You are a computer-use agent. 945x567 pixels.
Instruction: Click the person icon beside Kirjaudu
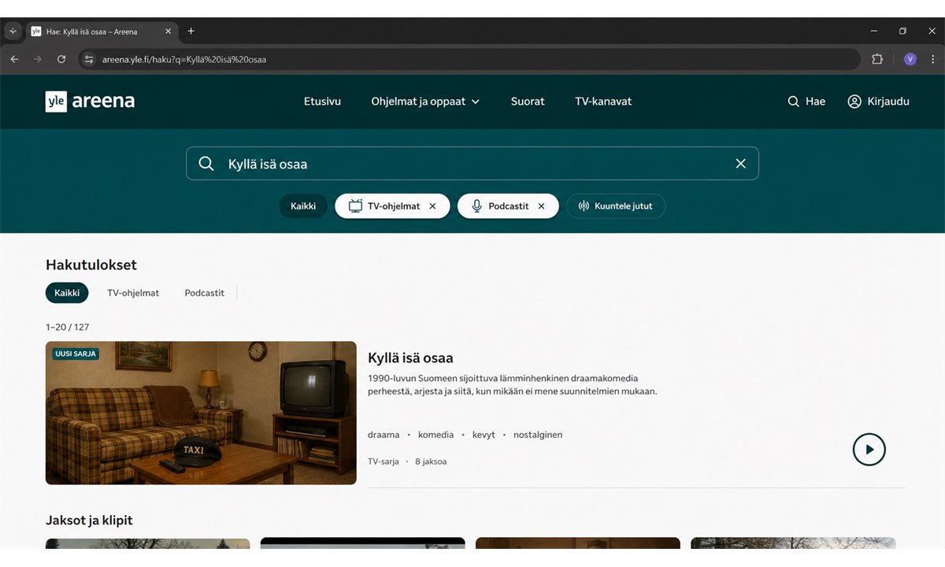tap(854, 102)
